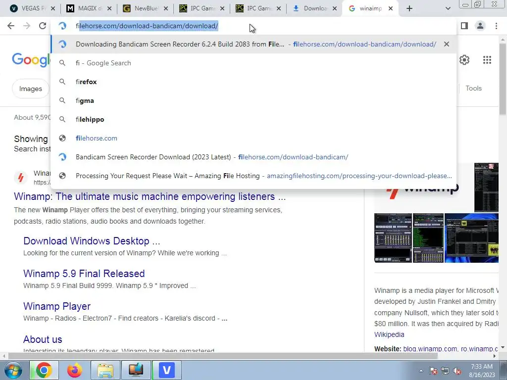Choose the figma search suggestion

pyautogui.click(x=254, y=100)
